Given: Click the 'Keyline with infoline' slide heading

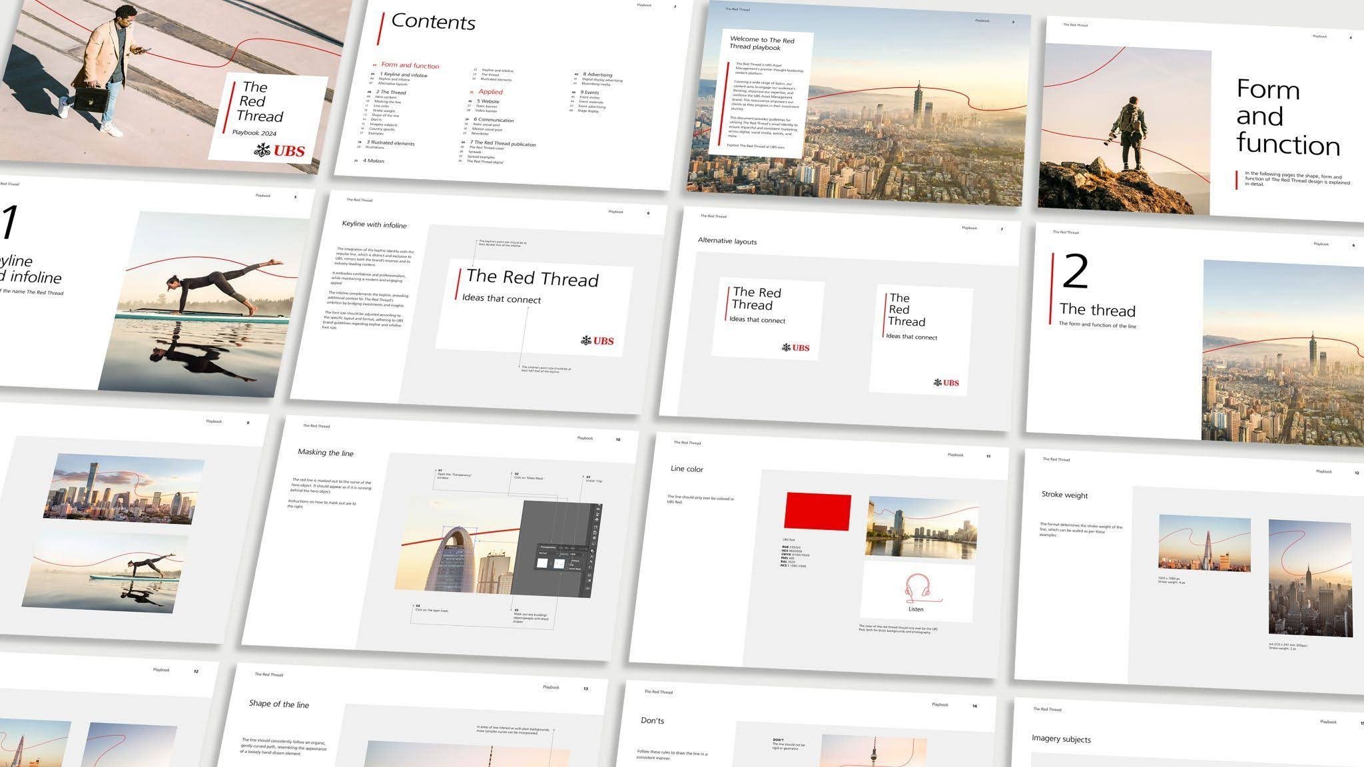Looking at the screenshot, I should click(374, 225).
